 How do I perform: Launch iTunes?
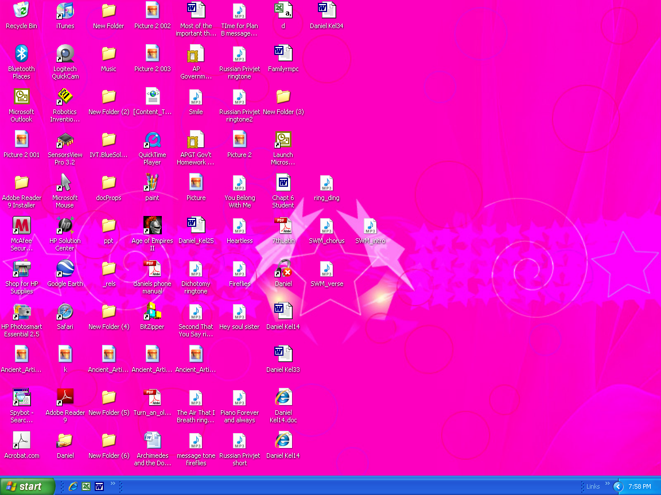tap(65, 11)
